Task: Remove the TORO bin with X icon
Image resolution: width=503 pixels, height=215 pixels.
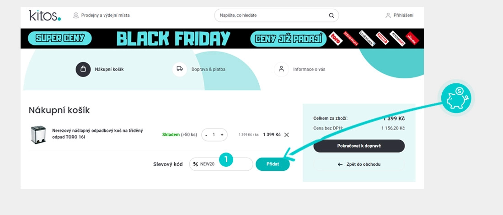Action: point(286,135)
